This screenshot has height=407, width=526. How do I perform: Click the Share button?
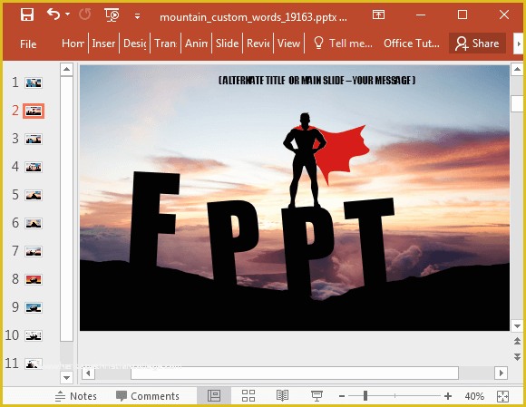(477, 44)
